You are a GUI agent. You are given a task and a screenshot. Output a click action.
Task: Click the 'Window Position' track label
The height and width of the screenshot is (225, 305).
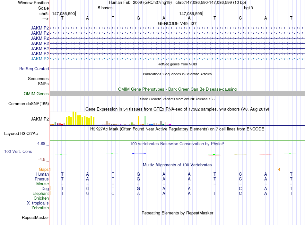33,3
